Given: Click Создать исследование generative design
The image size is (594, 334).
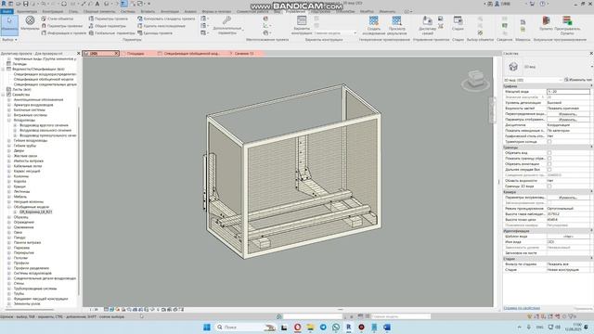Looking at the screenshot, I should pyautogui.click(x=373, y=25).
